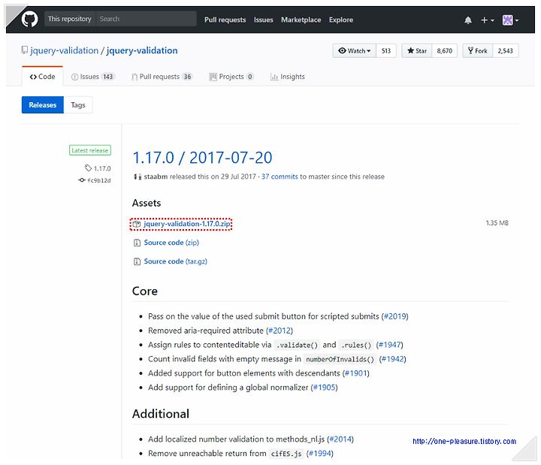Screen dimensions: 541x465
Task: Open Pull requests in the top navigation
Action: point(225,20)
